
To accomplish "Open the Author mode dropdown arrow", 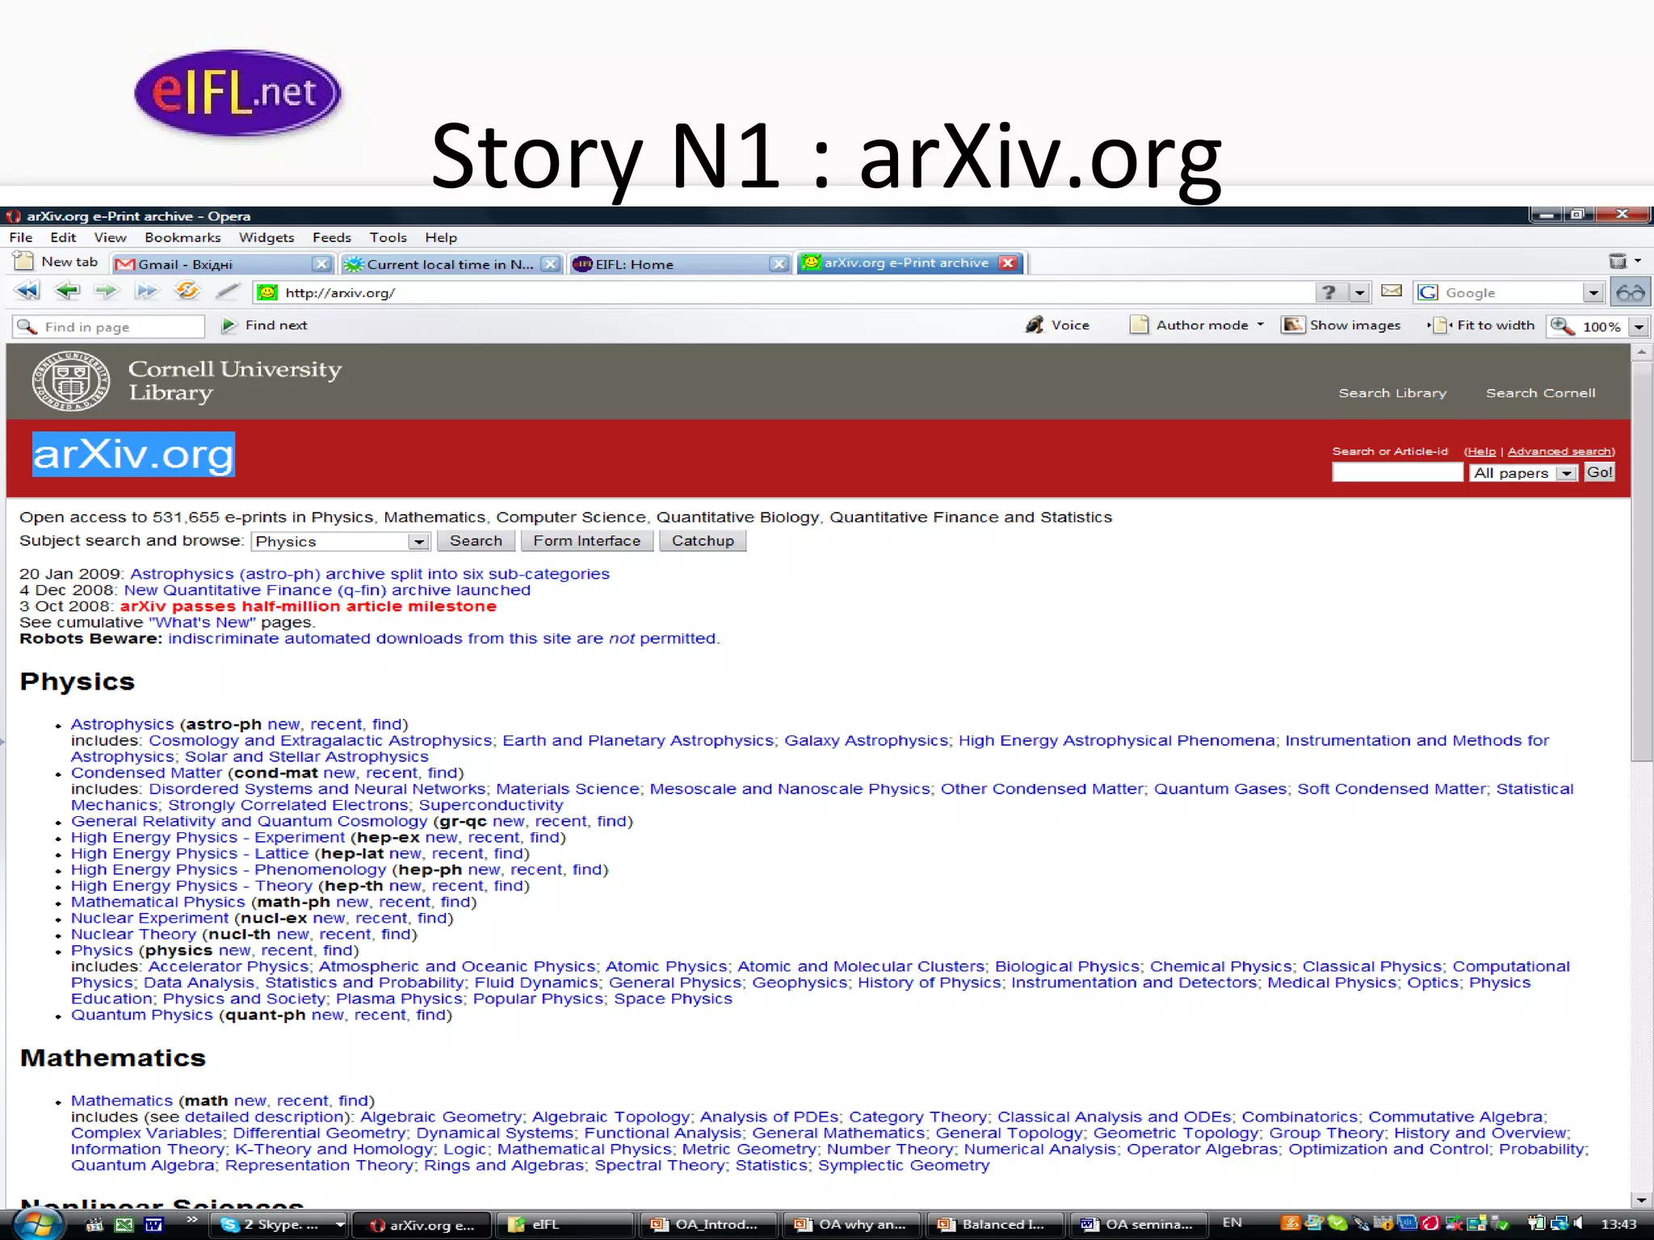I will (x=1260, y=325).
